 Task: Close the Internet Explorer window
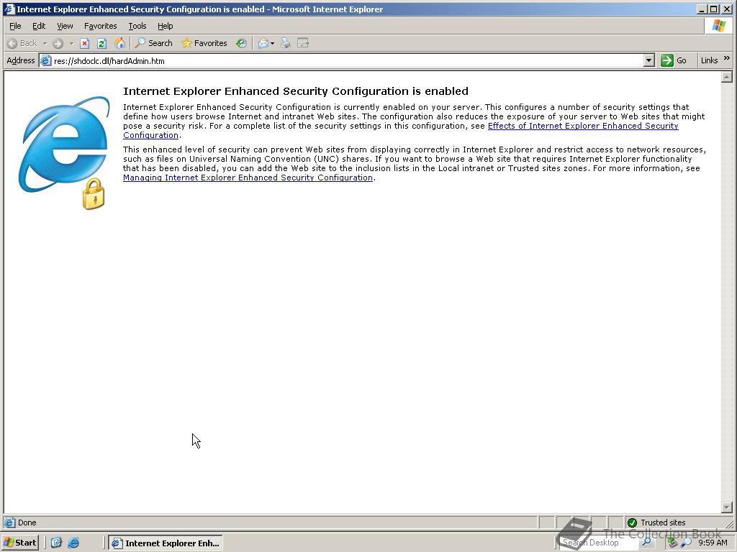[x=725, y=9]
